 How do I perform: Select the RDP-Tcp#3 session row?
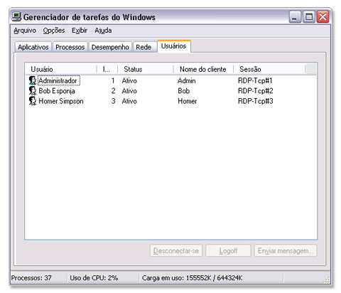(x=170, y=101)
